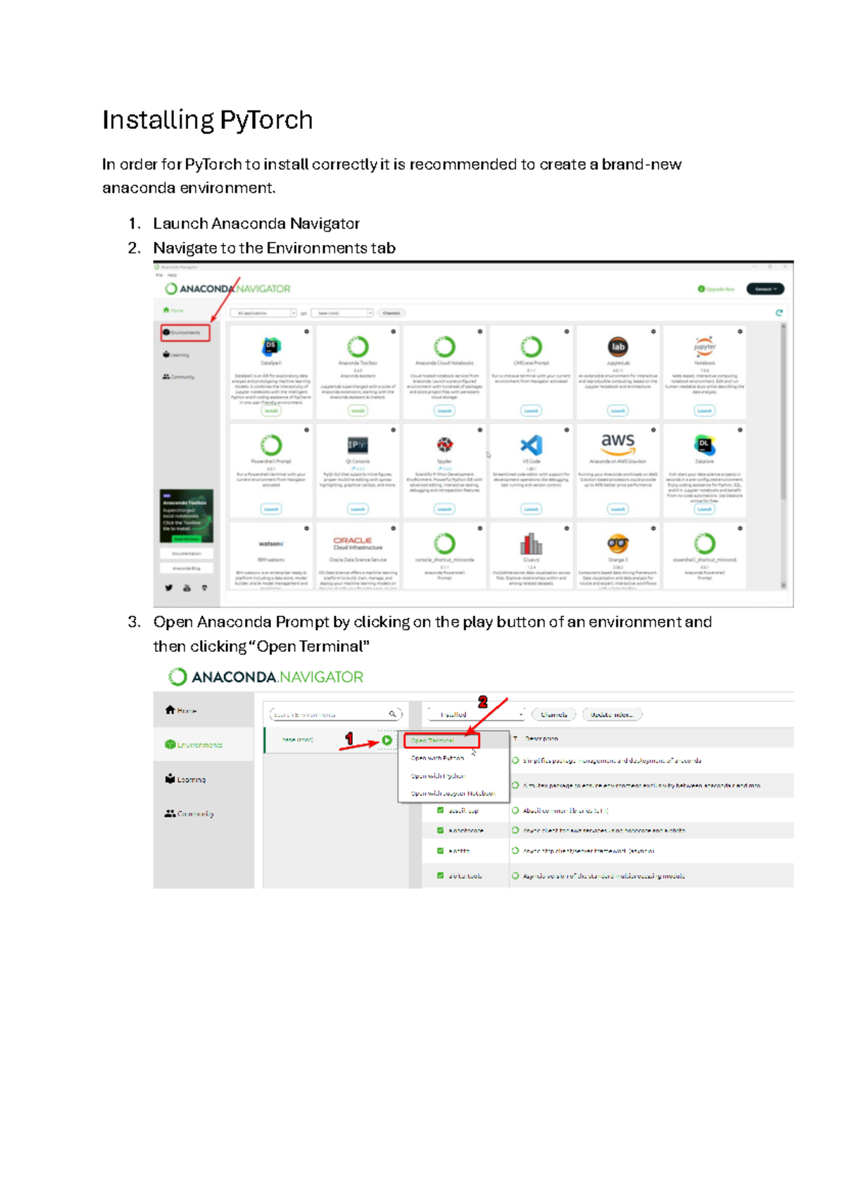Image resolution: width=845 pixels, height=1194 pixels.
Task: Click the search magnifier in Search Environments box
Action: pos(392,714)
